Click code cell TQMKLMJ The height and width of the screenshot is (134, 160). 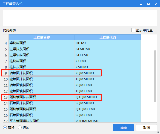tap(108, 91)
